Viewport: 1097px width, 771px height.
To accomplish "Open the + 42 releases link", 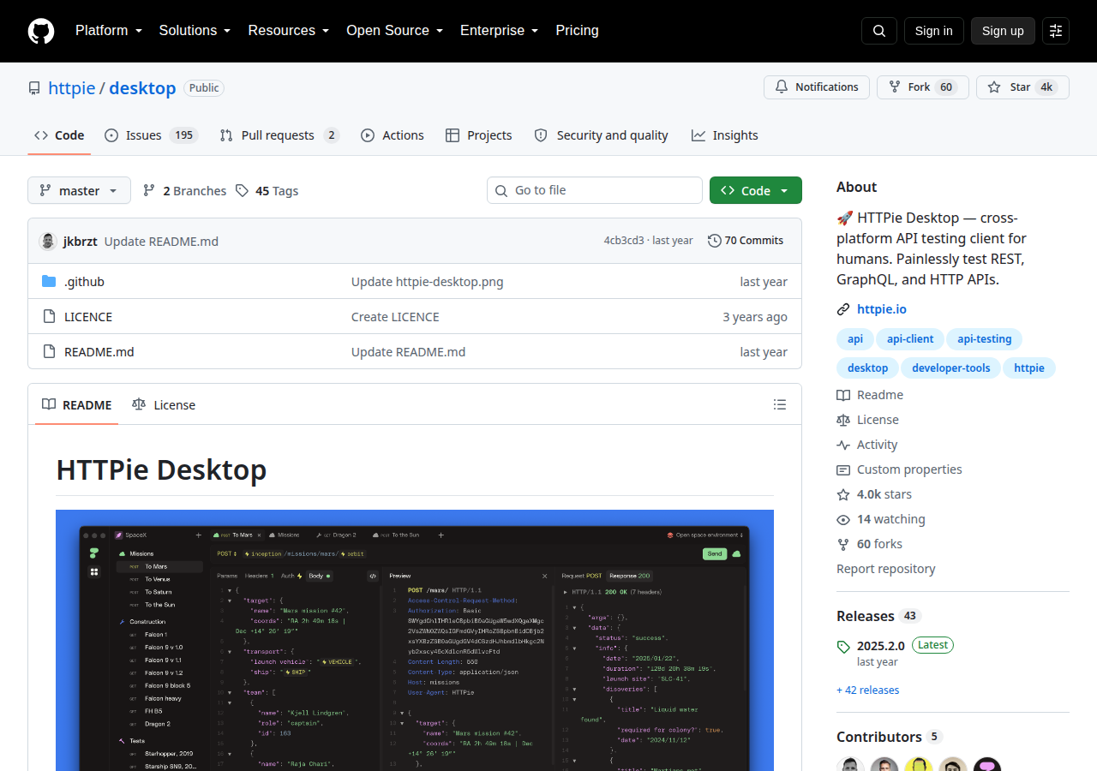I will pyautogui.click(x=868, y=690).
